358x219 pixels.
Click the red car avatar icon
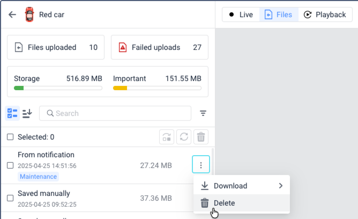point(29,14)
